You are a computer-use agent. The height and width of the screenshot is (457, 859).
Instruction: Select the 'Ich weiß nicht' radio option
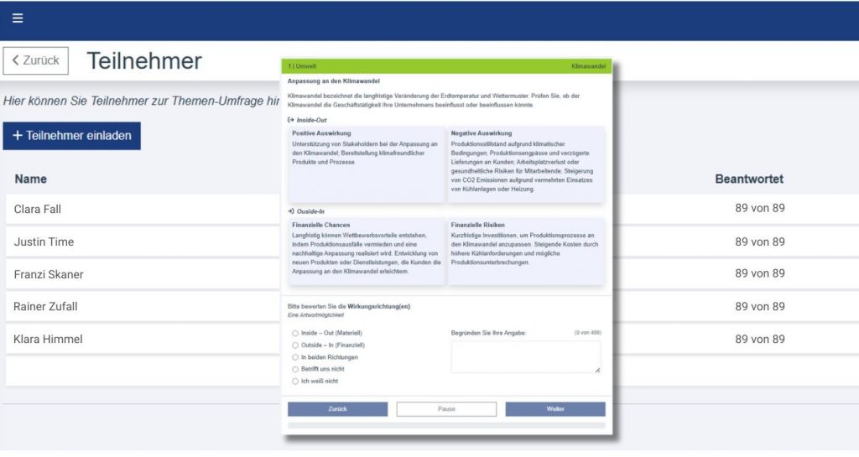[x=294, y=382]
